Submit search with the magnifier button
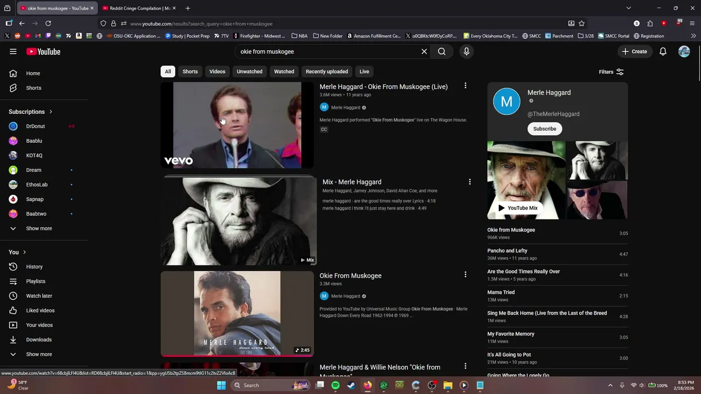 tap(441, 51)
